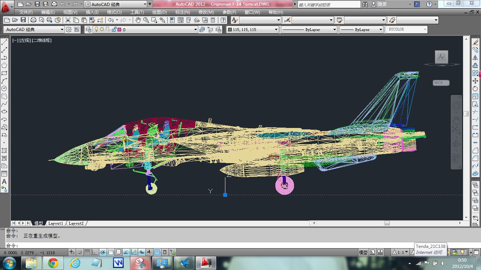Image resolution: width=481 pixels, height=270 pixels.
Task: Click the Save icon in standard toolbar
Action: (23, 20)
